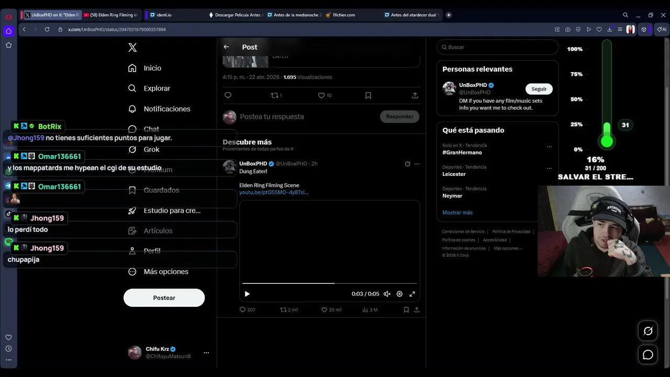Click the Buscar search field
The width and height of the screenshot is (670, 377).
point(497,47)
